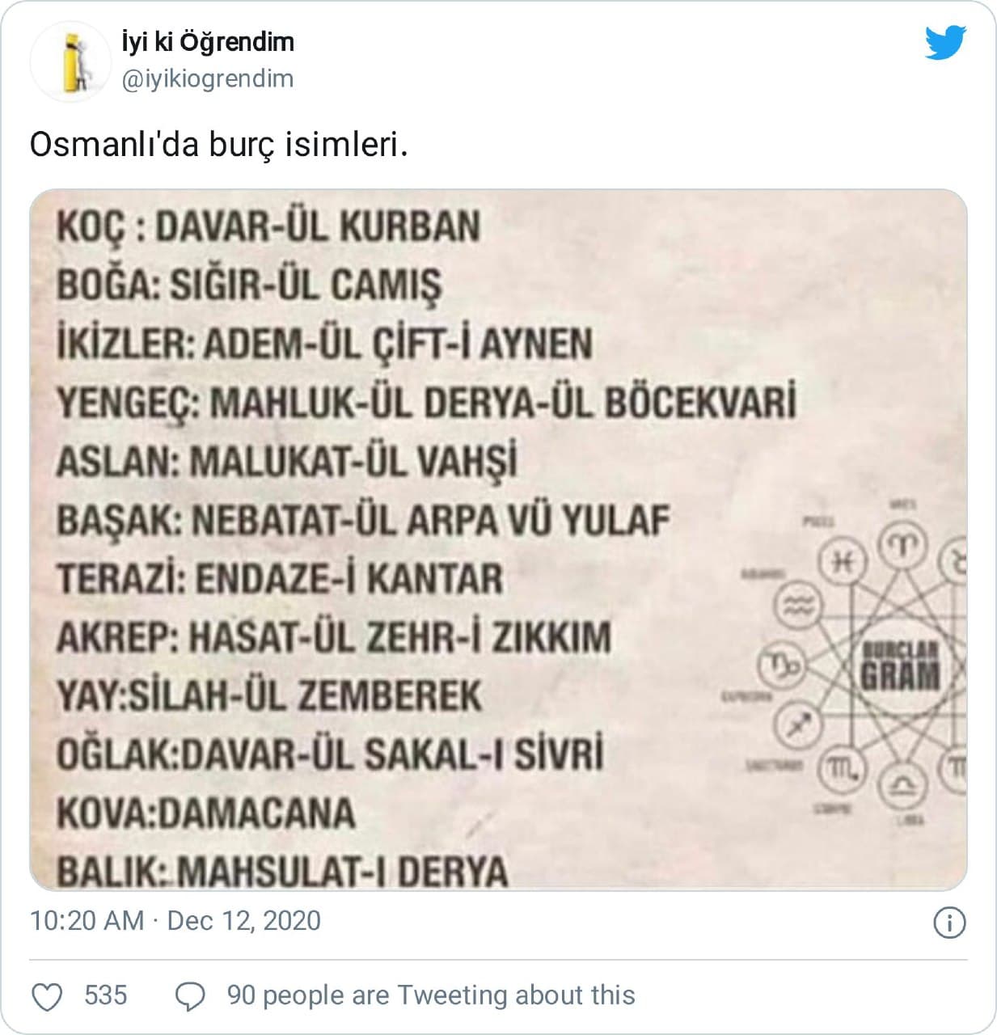Click the 535 likes count
This screenshot has width=997, height=1035.
[x=106, y=995]
